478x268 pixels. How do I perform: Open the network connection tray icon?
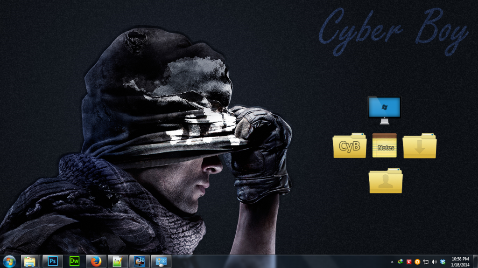(x=426, y=262)
